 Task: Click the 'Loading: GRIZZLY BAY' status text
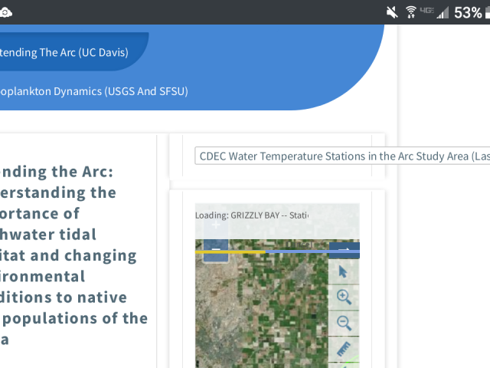point(252,215)
